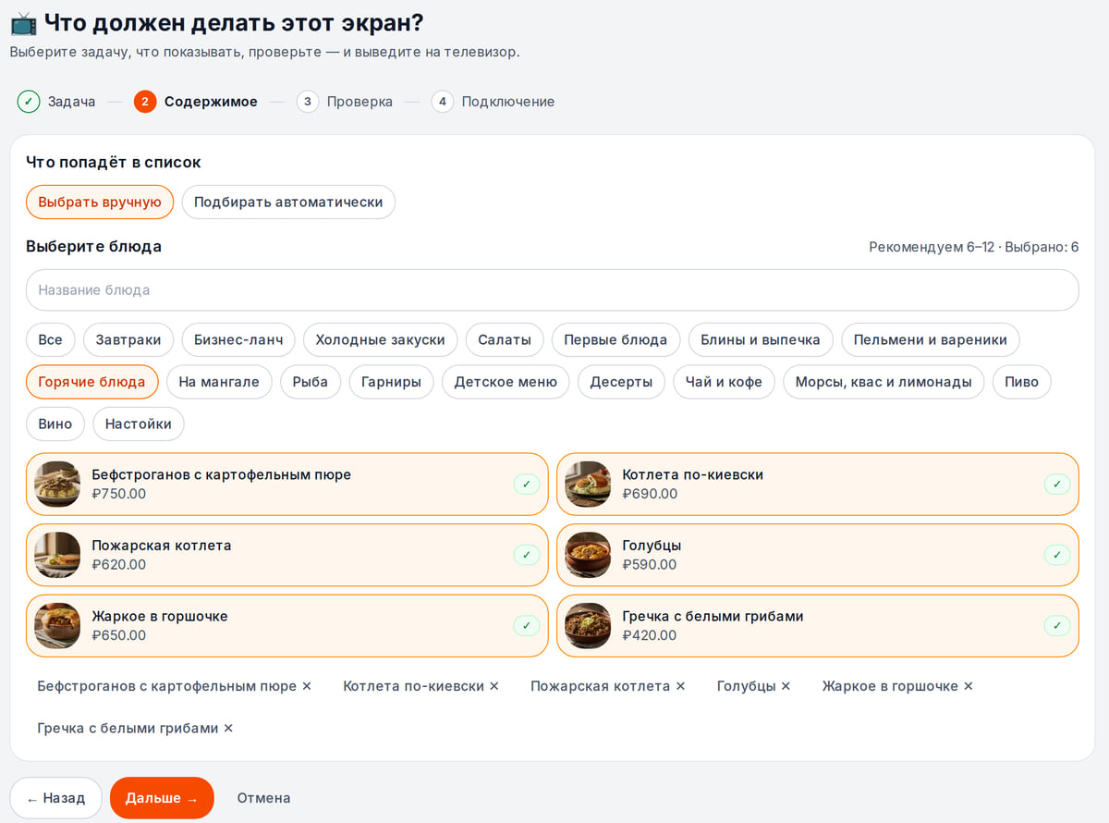The width and height of the screenshot is (1109, 823).
Task: Click the Отмена link
Action: tap(263, 798)
